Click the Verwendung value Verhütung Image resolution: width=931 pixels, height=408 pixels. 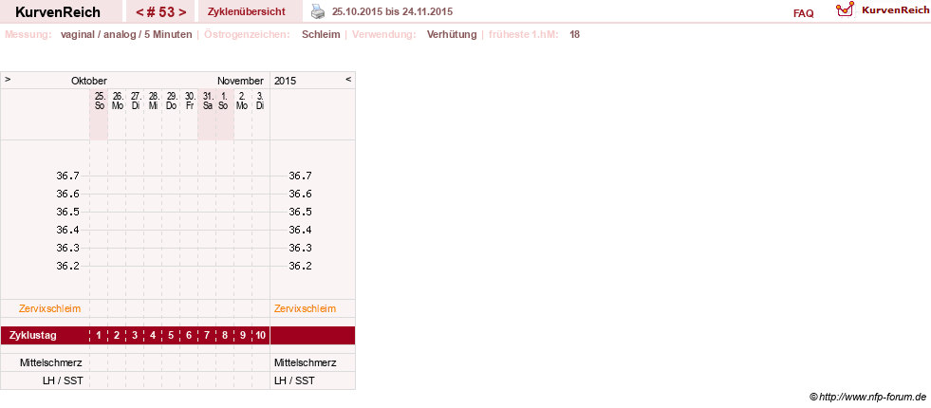[452, 34]
